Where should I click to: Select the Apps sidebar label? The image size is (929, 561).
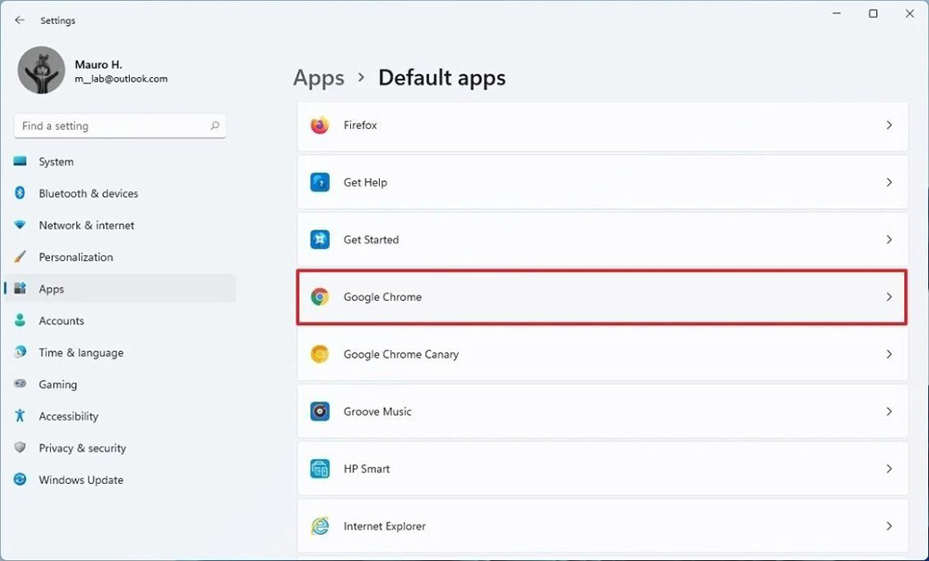point(51,289)
